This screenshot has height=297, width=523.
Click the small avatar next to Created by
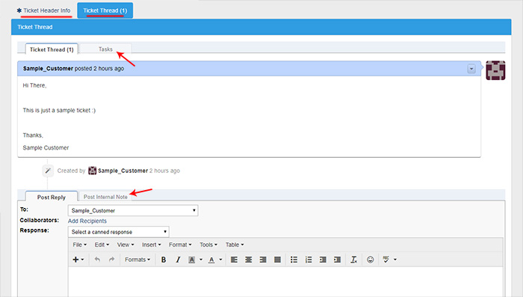click(92, 171)
